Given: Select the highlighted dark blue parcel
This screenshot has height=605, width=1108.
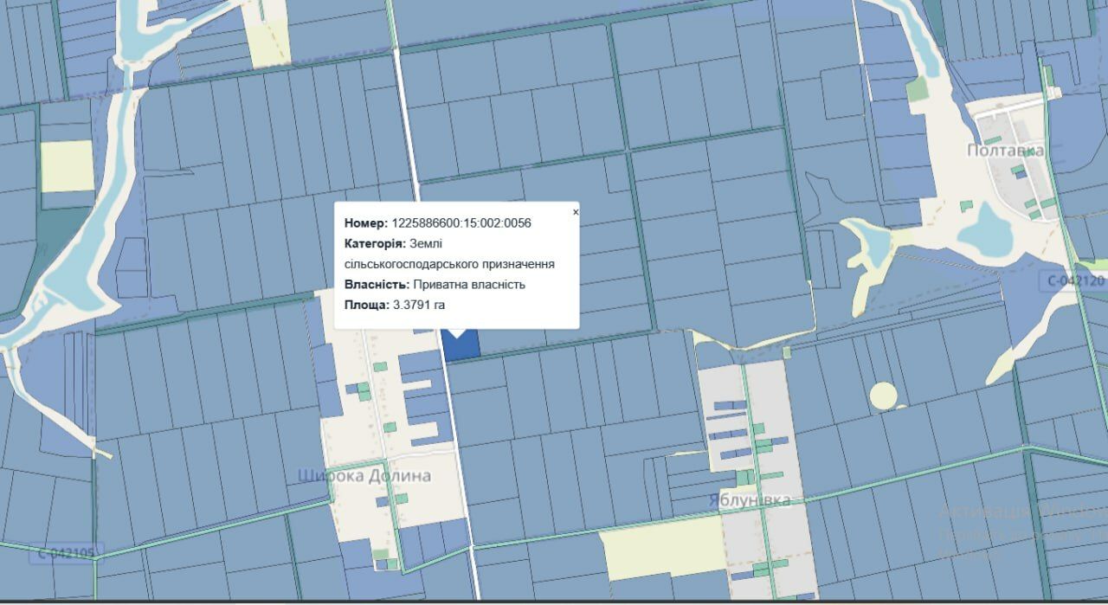Looking at the screenshot, I should click(x=461, y=344).
